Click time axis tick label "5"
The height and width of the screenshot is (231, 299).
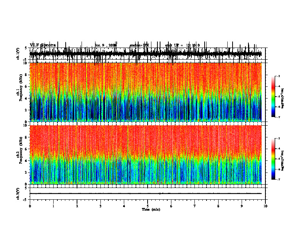(147, 206)
